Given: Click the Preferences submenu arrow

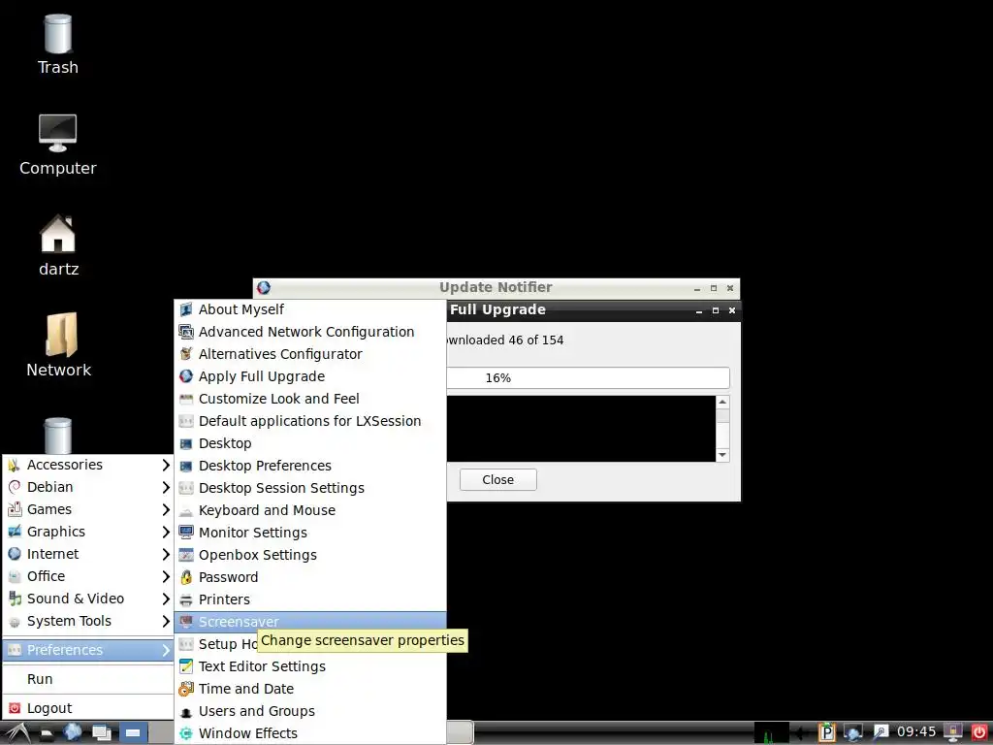Looking at the screenshot, I should pos(165,650).
